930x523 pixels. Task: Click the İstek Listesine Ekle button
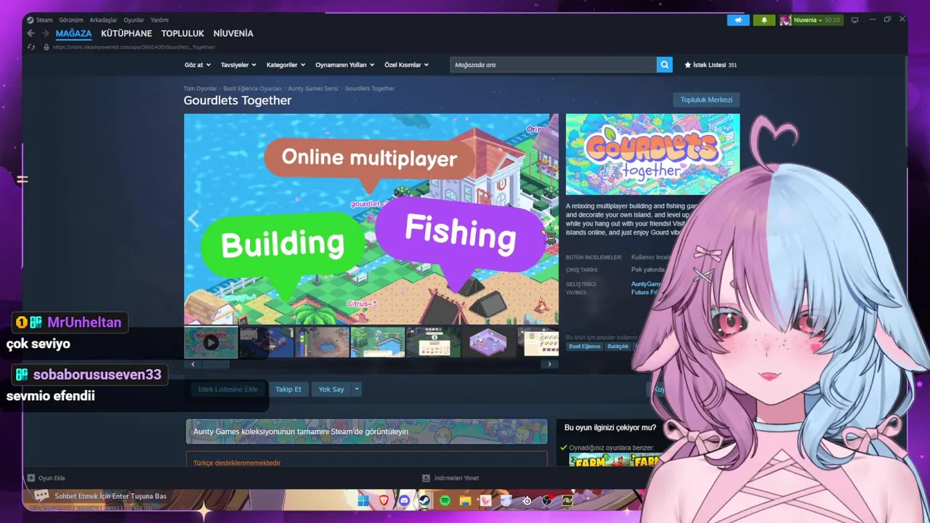click(227, 389)
